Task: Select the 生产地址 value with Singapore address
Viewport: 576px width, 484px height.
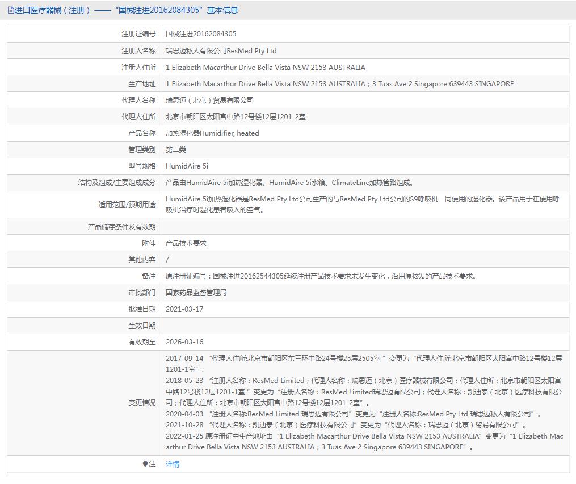Action: tap(339, 83)
